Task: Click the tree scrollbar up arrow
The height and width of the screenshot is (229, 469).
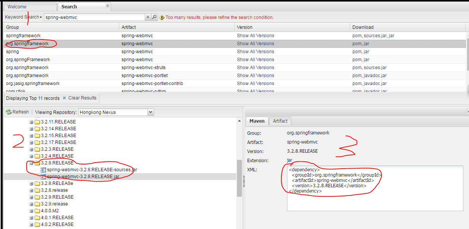Action: click(239, 121)
